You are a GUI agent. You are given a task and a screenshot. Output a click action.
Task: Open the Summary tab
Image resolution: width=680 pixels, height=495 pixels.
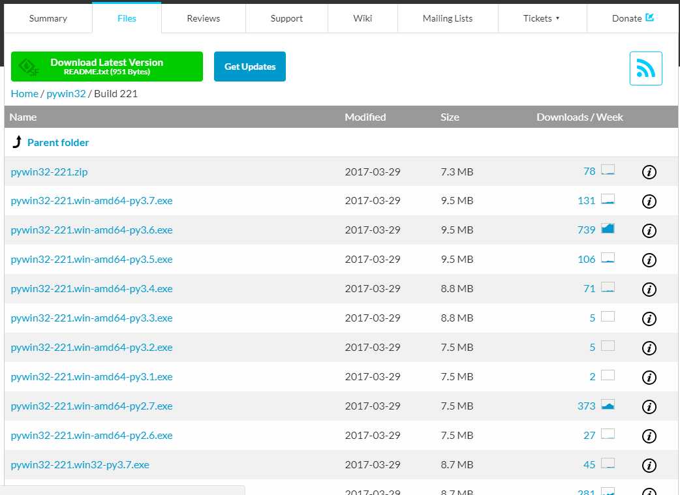(48, 18)
